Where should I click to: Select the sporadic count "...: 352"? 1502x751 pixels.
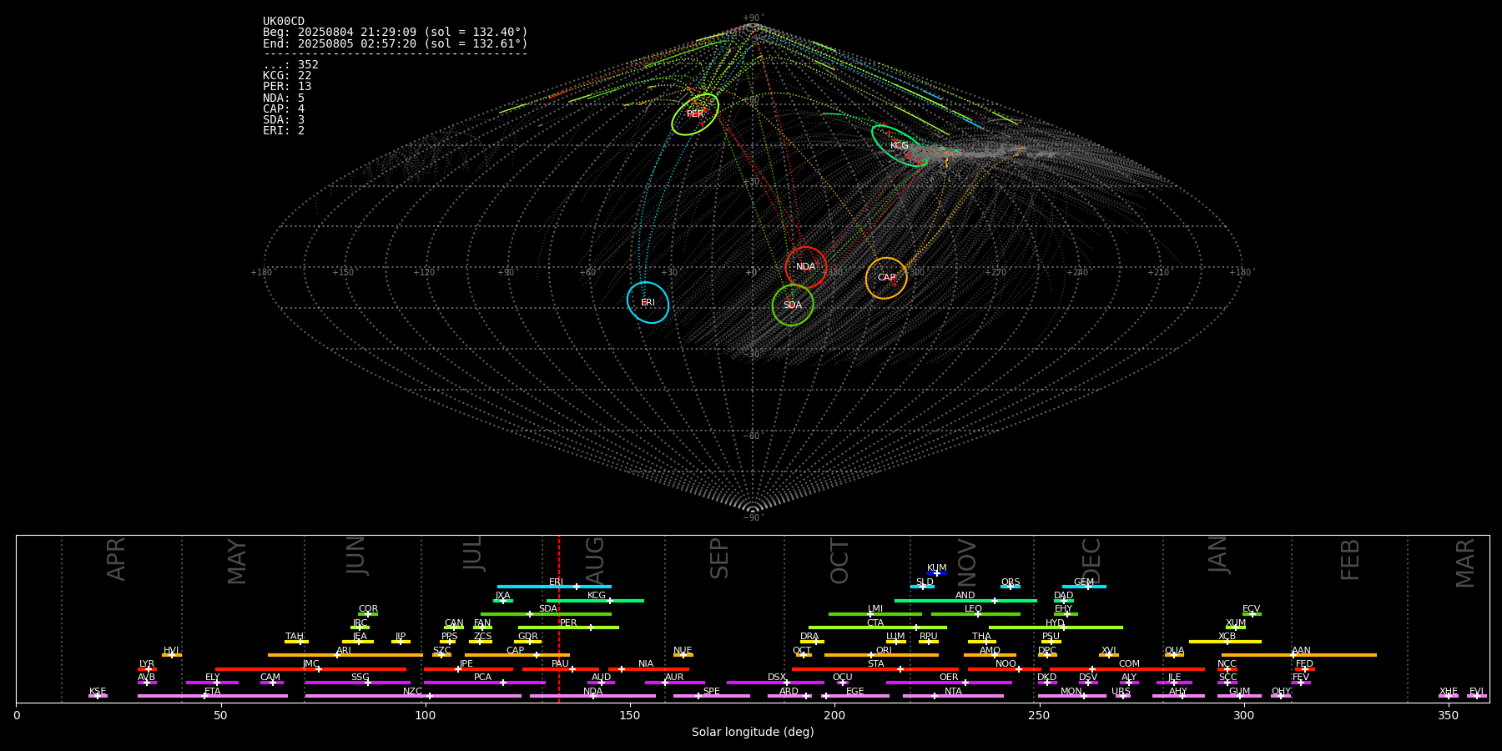coord(290,65)
